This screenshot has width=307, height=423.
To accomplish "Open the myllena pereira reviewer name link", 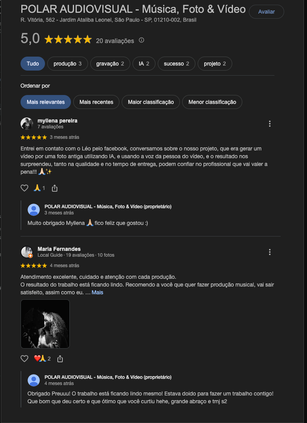I will 57,121.
